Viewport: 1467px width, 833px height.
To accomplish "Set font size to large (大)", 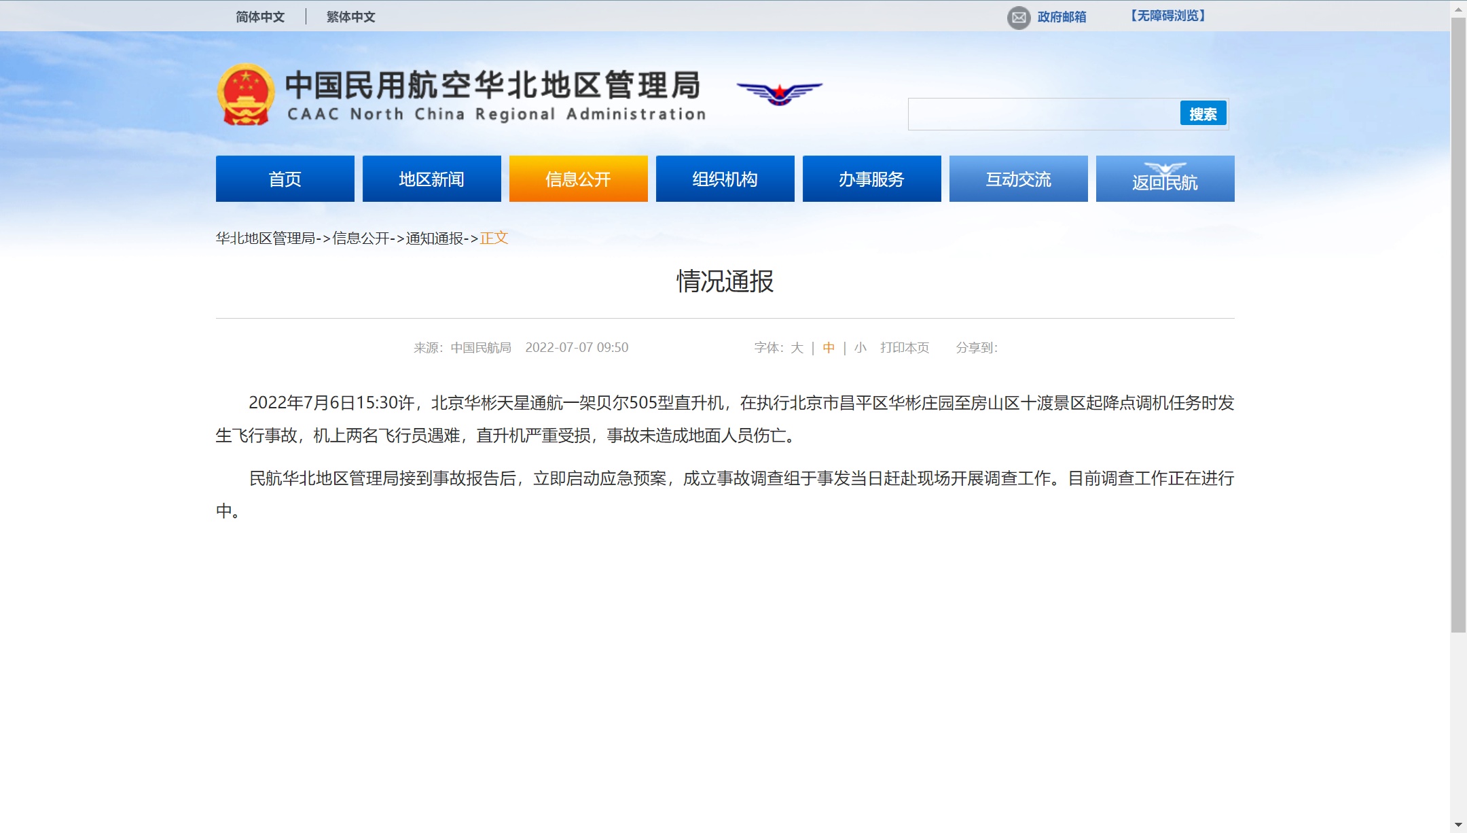I will (x=797, y=348).
